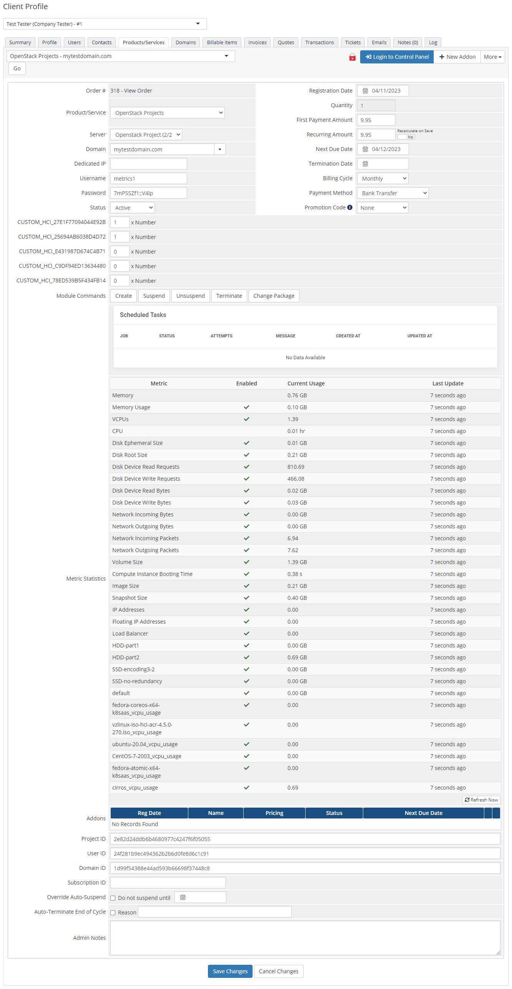Screen dimensions: 512x989
Task: Switch to the Profile tab
Action: pyautogui.click(x=49, y=42)
